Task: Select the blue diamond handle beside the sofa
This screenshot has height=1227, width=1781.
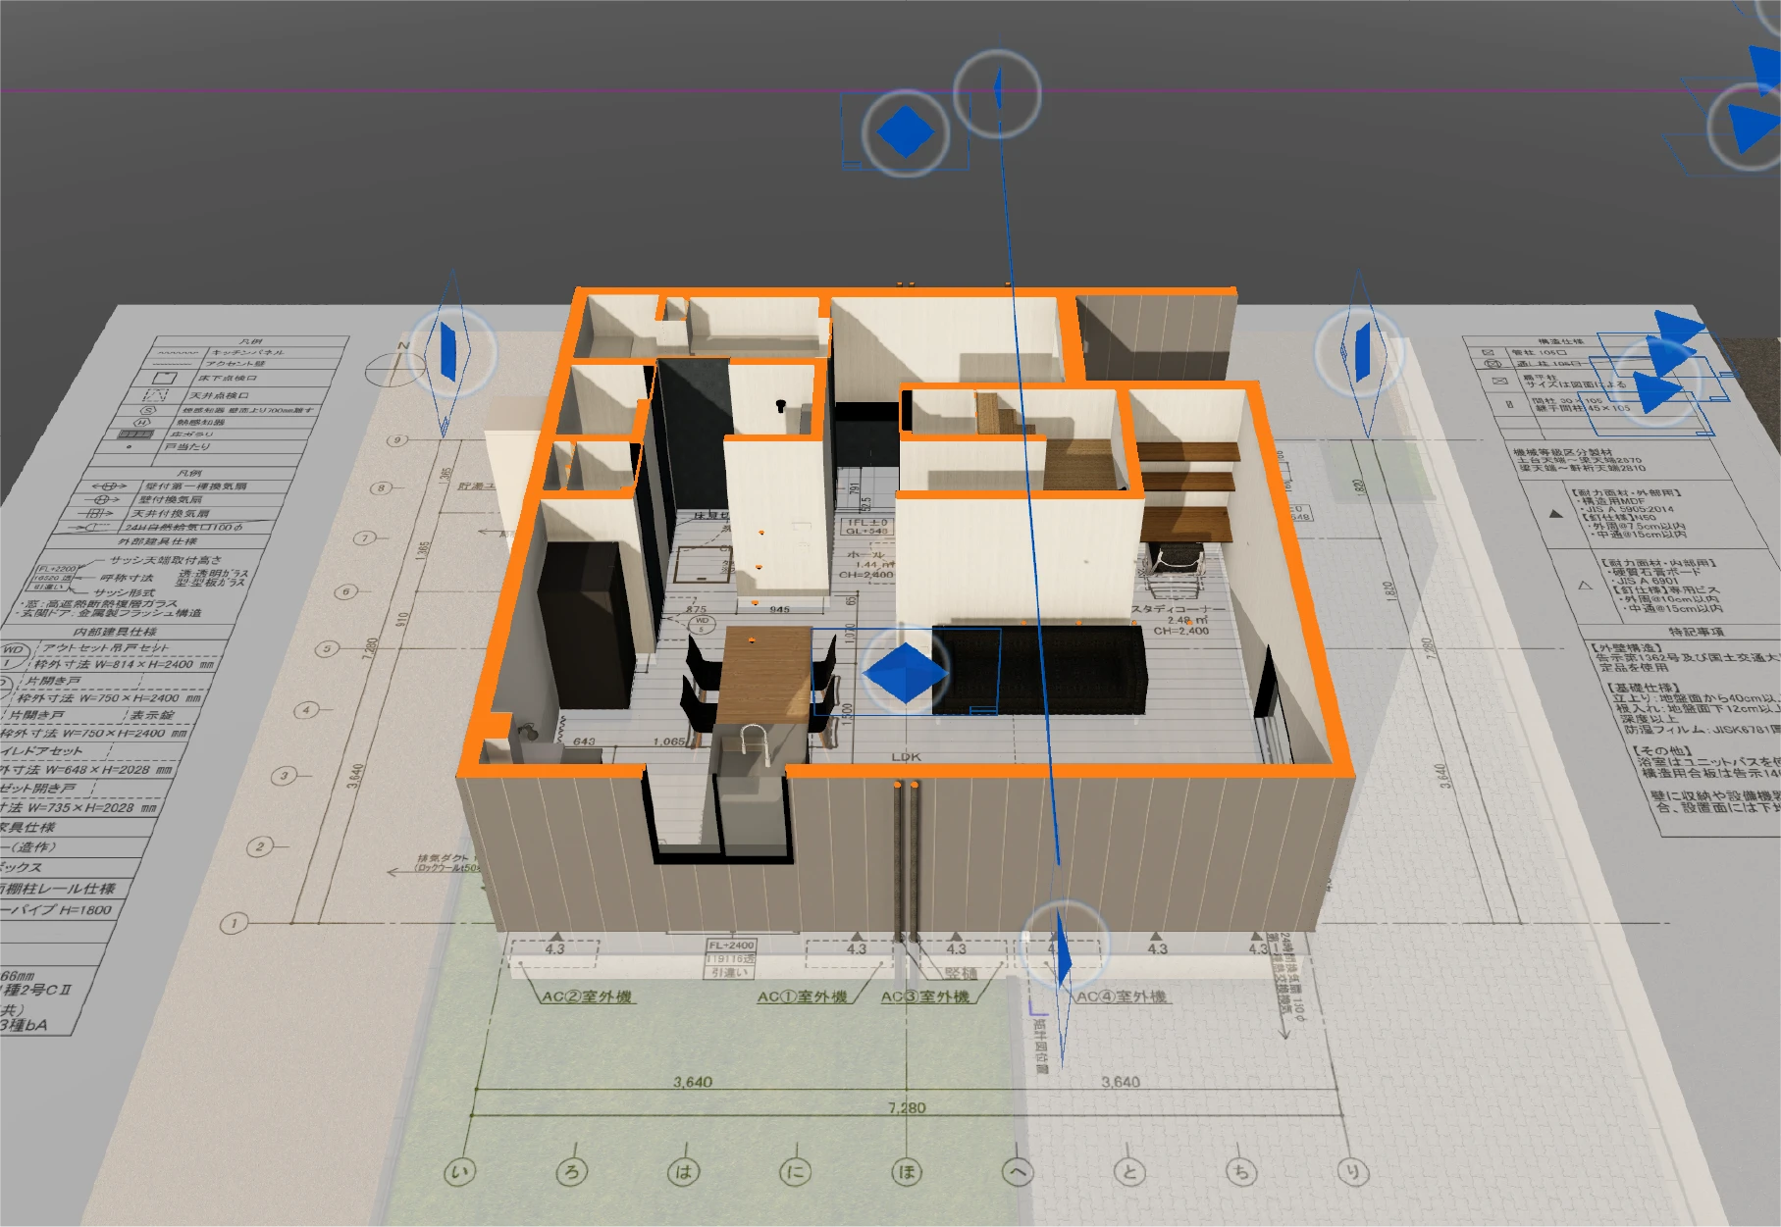Action: 905,672
